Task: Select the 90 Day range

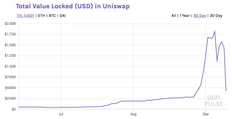Action: click(x=200, y=16)
